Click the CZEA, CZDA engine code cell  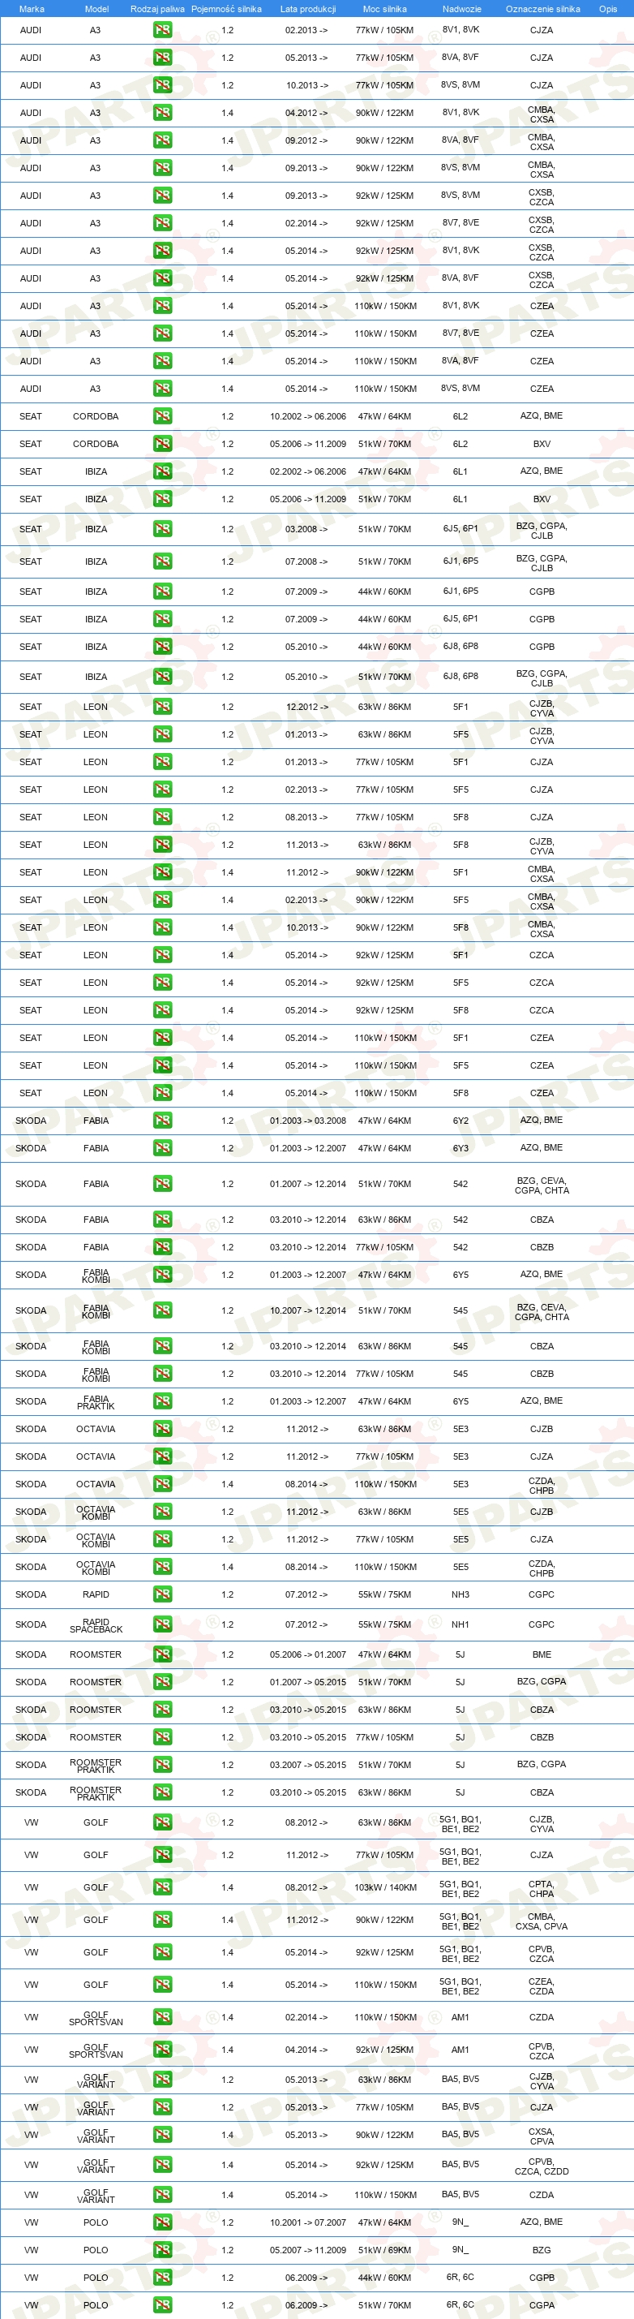coord(542,1986)
